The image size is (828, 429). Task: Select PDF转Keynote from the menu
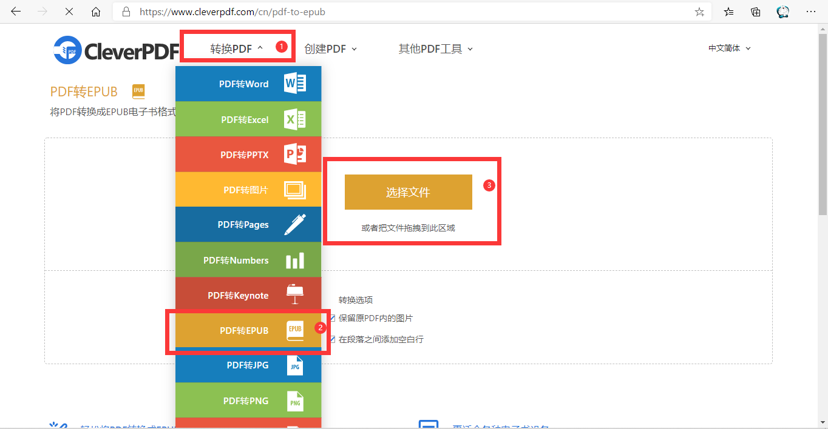pos(248,295)
